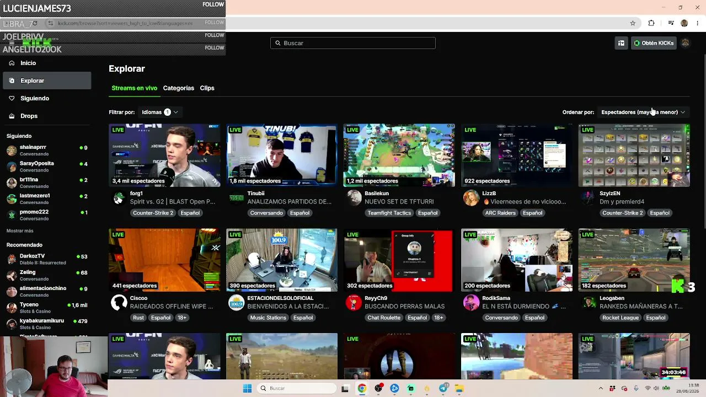706x397 pixels.
Task: Open Telegram from the taskbar
Action: pos(443,388)
